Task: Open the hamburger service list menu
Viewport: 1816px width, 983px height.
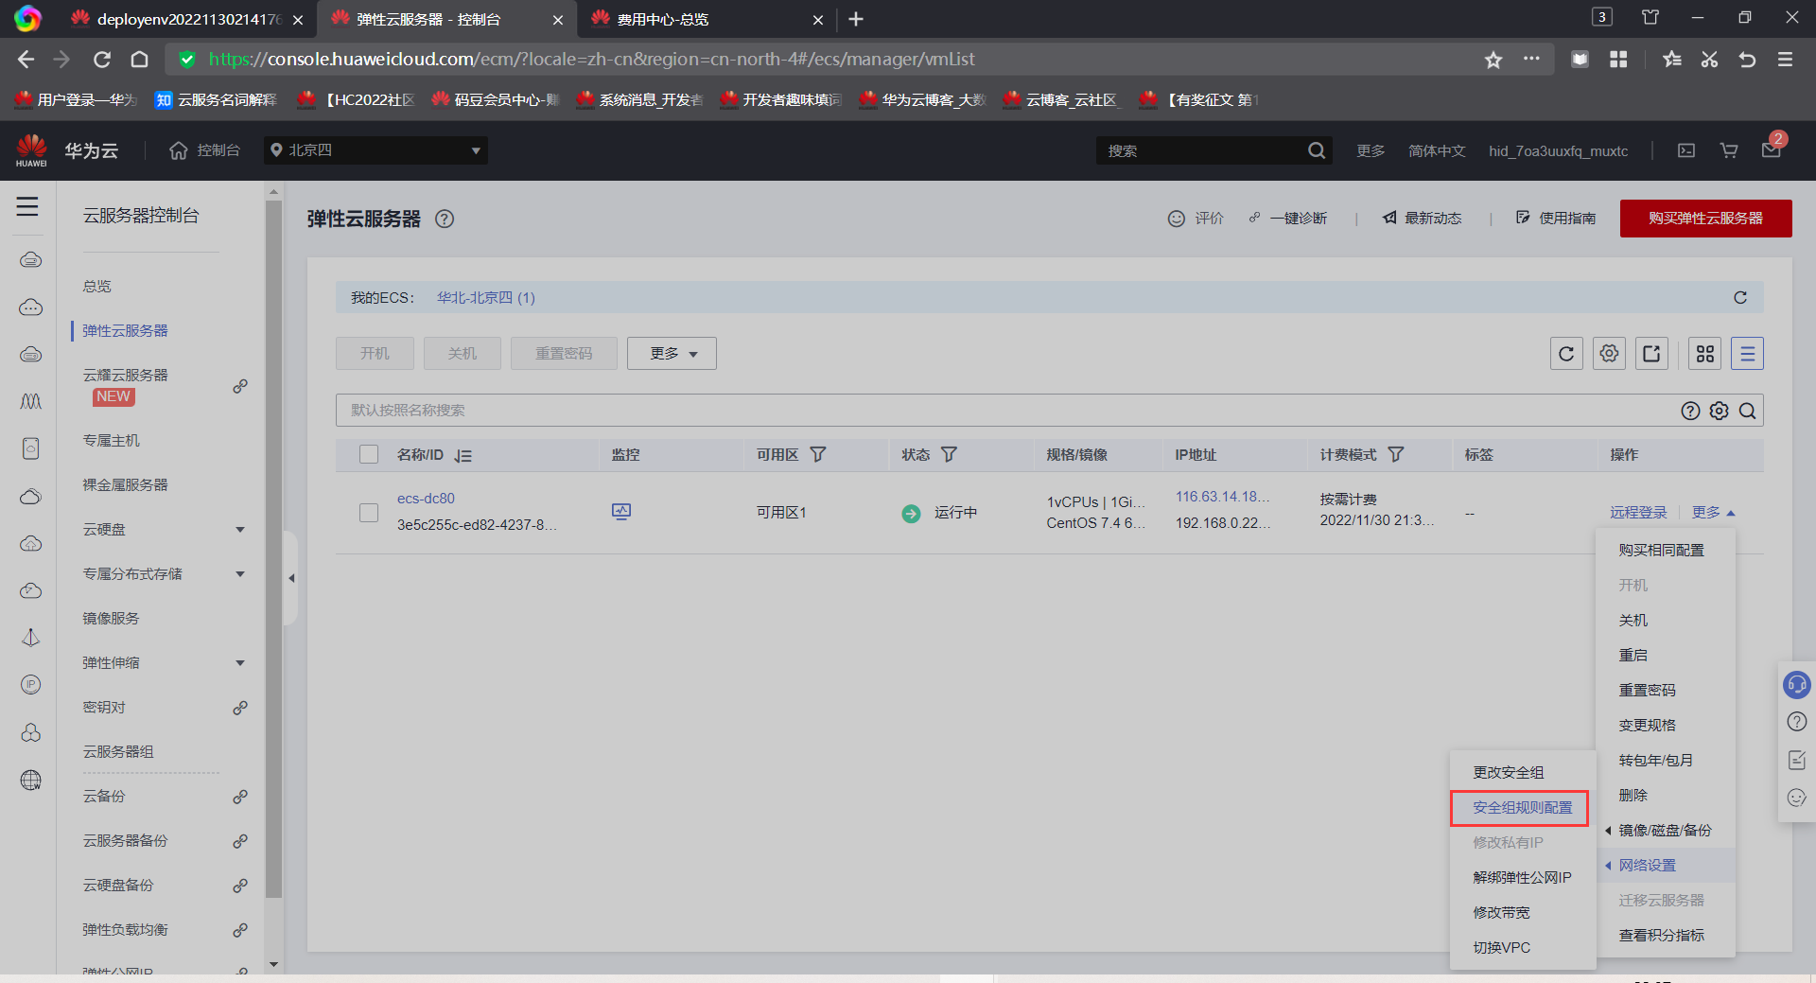Action: (27, 206)
